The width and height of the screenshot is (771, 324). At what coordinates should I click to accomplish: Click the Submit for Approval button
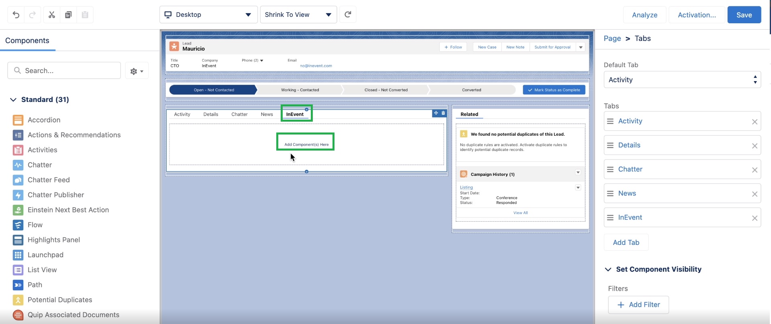pyautogui.click(x=553, y=47)
